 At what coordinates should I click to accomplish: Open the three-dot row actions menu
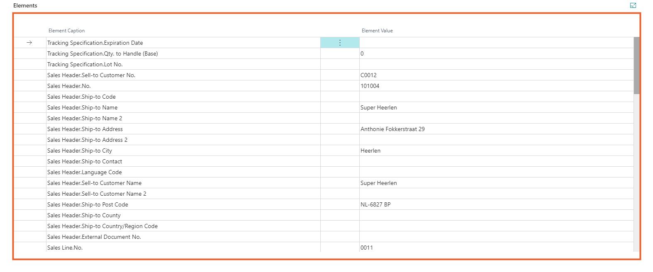pyautogui.click(x=340, y=43)
